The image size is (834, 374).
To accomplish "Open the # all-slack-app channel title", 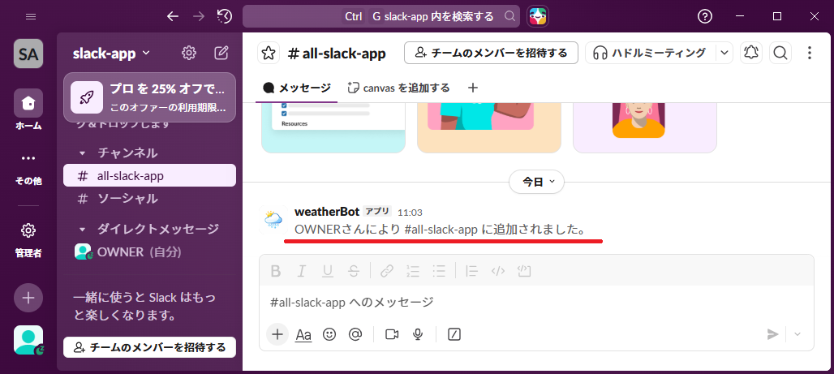I will (x=337, y=54).
